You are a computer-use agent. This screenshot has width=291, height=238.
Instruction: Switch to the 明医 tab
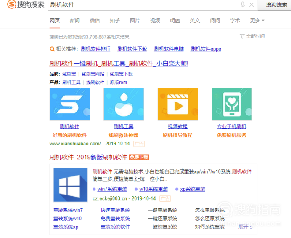pyautogui.click(x=175, y=20)
